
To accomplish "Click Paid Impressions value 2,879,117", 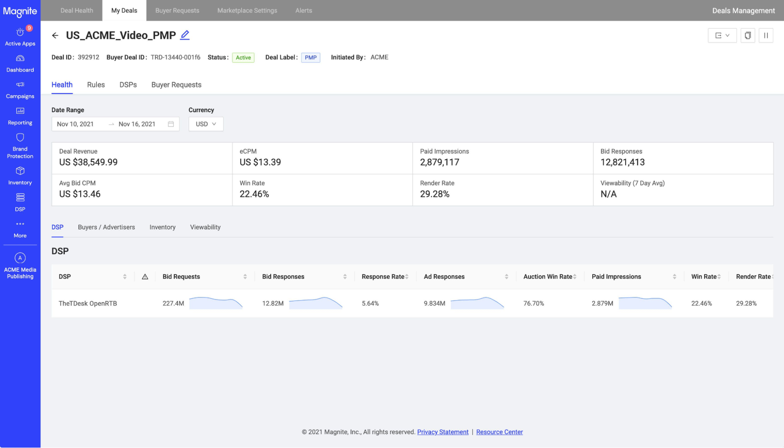I will pos(439,162).
